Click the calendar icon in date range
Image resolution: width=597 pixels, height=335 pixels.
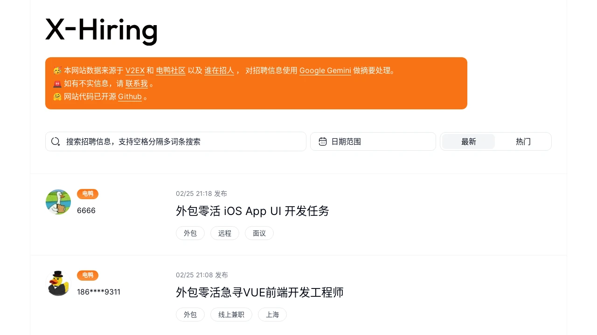(322, 141)
